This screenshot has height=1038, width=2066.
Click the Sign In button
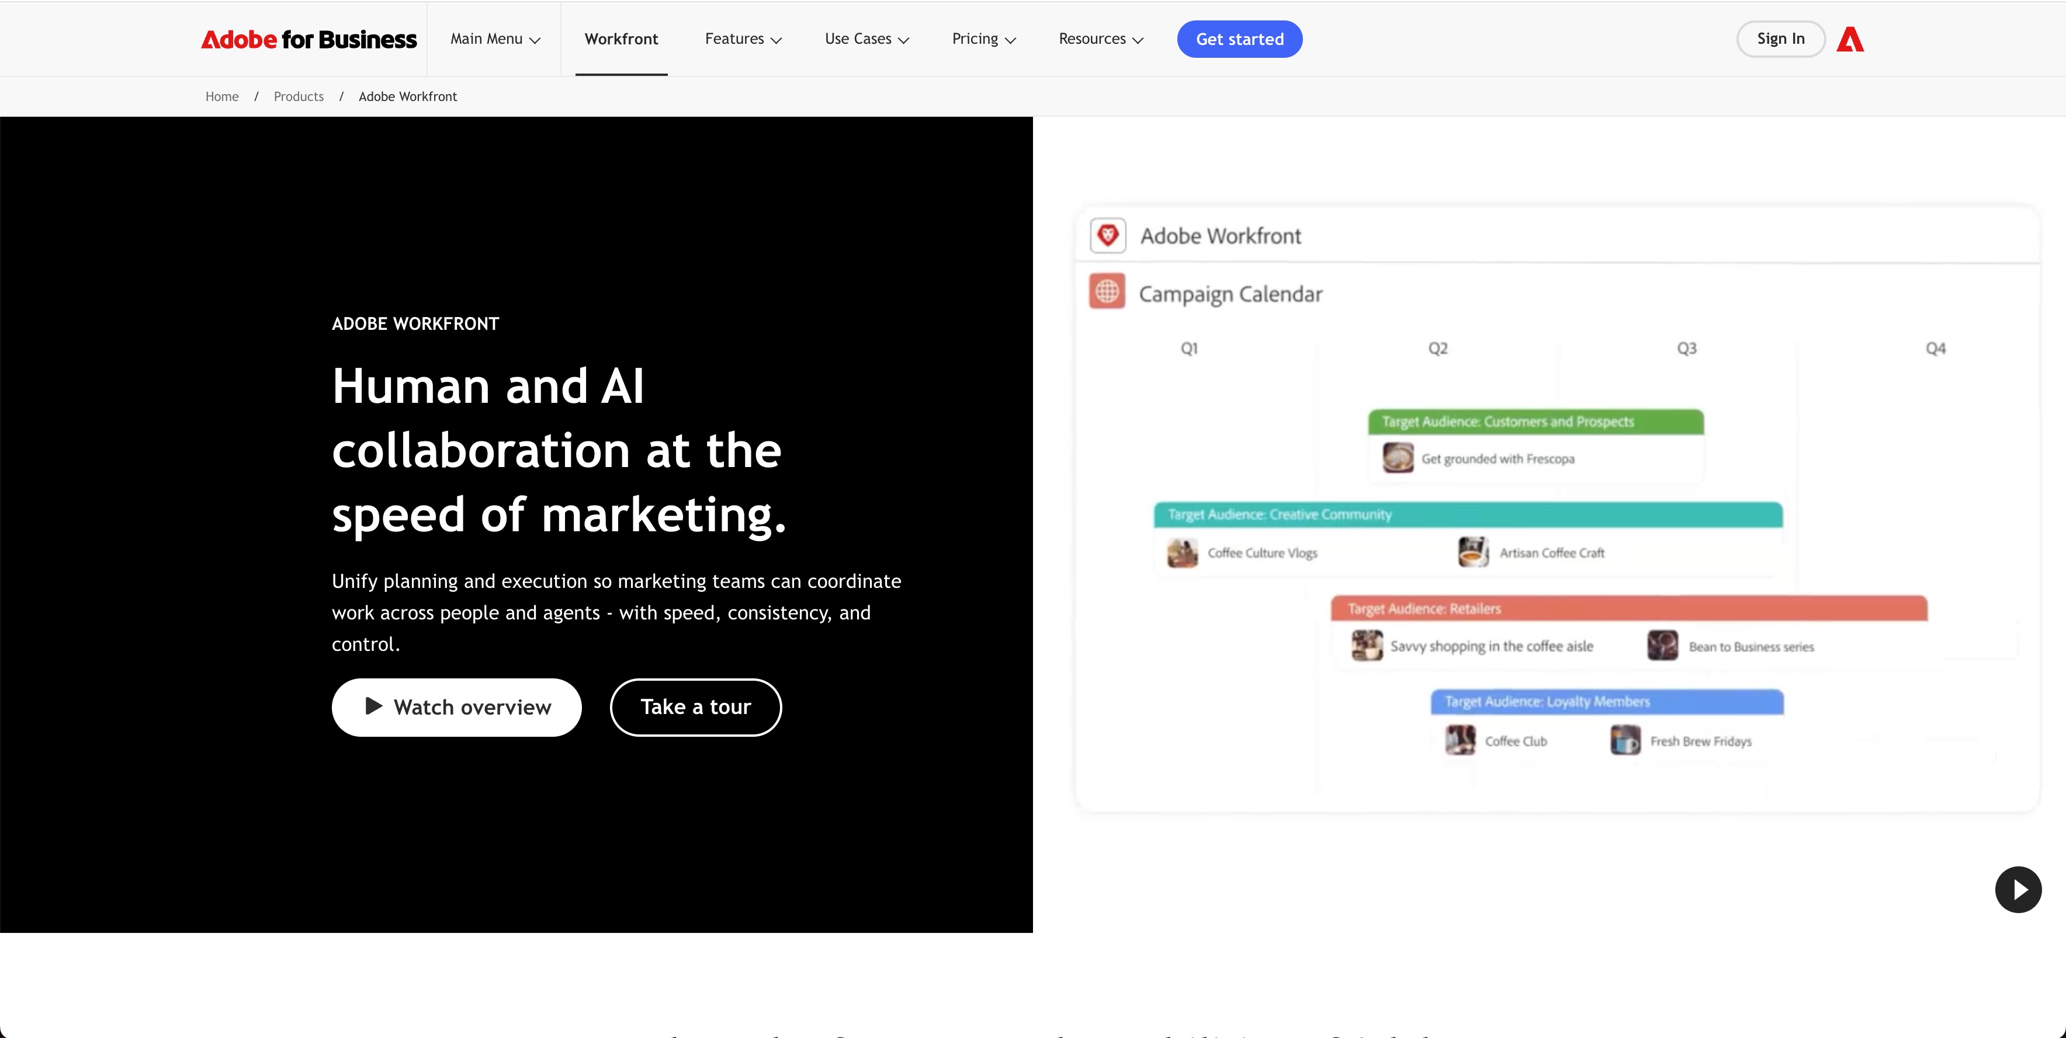(1780, 39)
